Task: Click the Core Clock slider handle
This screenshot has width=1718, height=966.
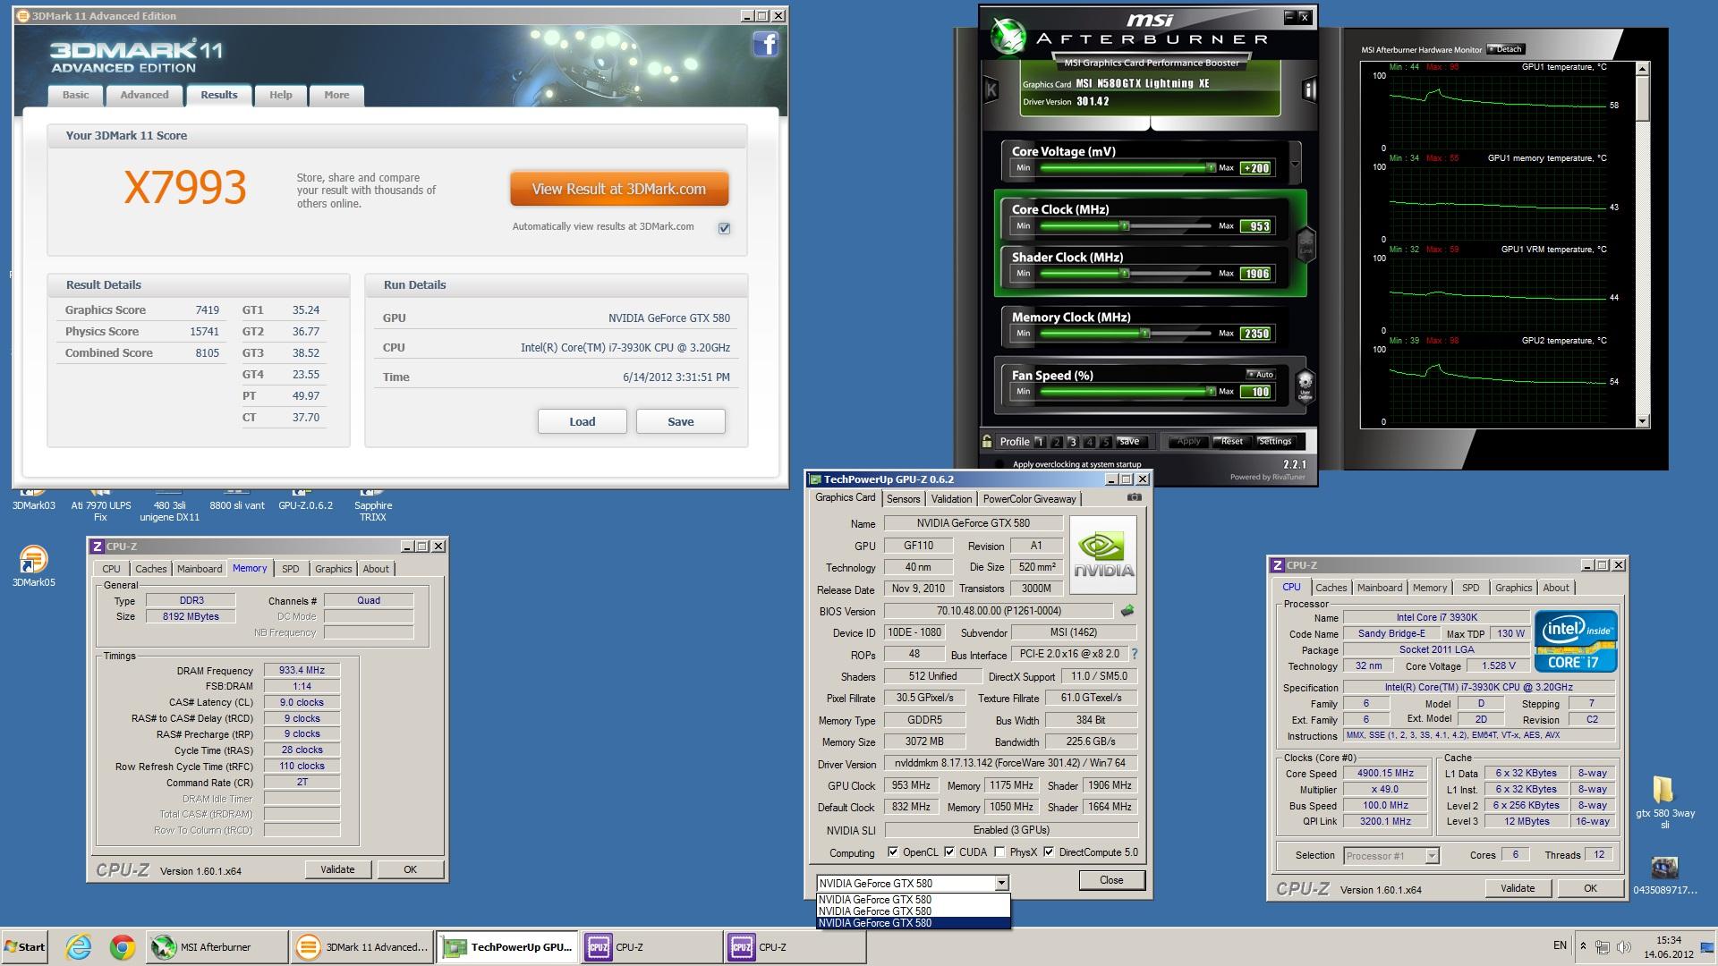Action: tap(1125, 226)
